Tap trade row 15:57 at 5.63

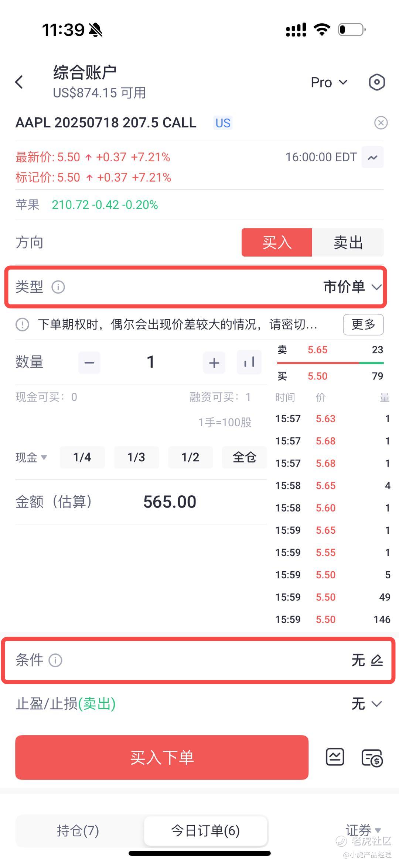[332, 419]
